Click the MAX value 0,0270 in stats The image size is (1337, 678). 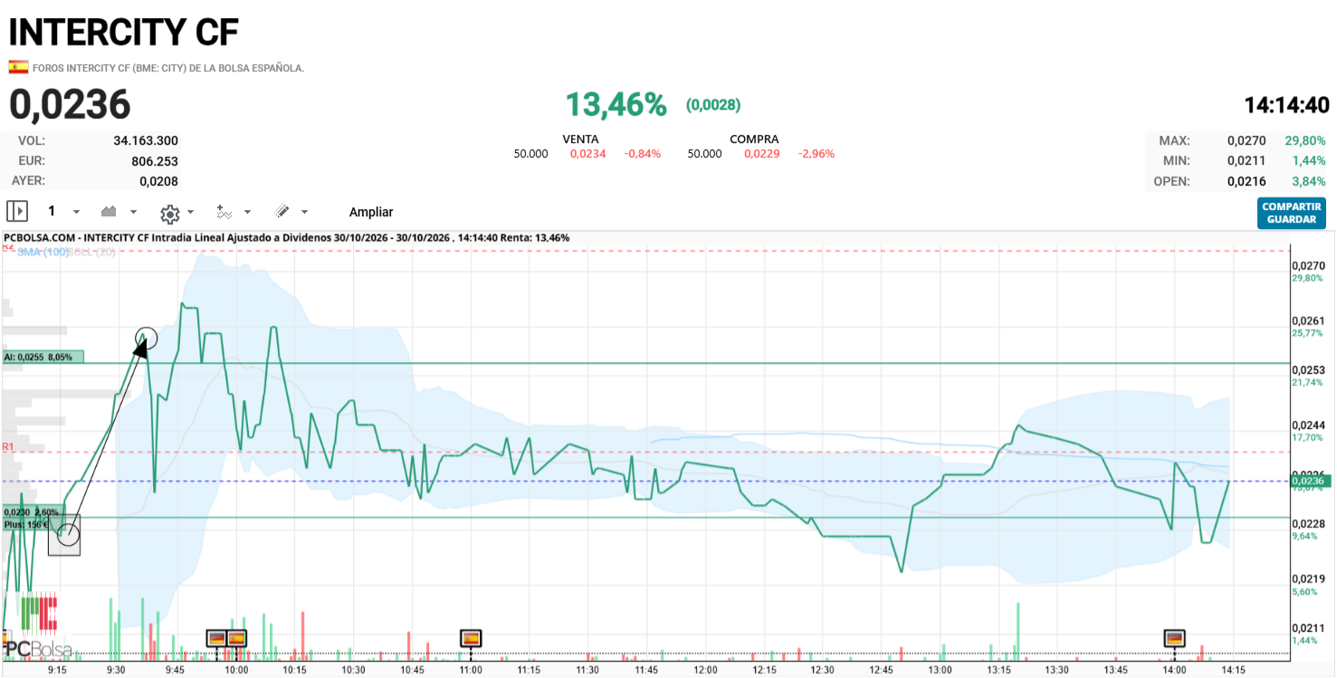[x=1246, y=141]
